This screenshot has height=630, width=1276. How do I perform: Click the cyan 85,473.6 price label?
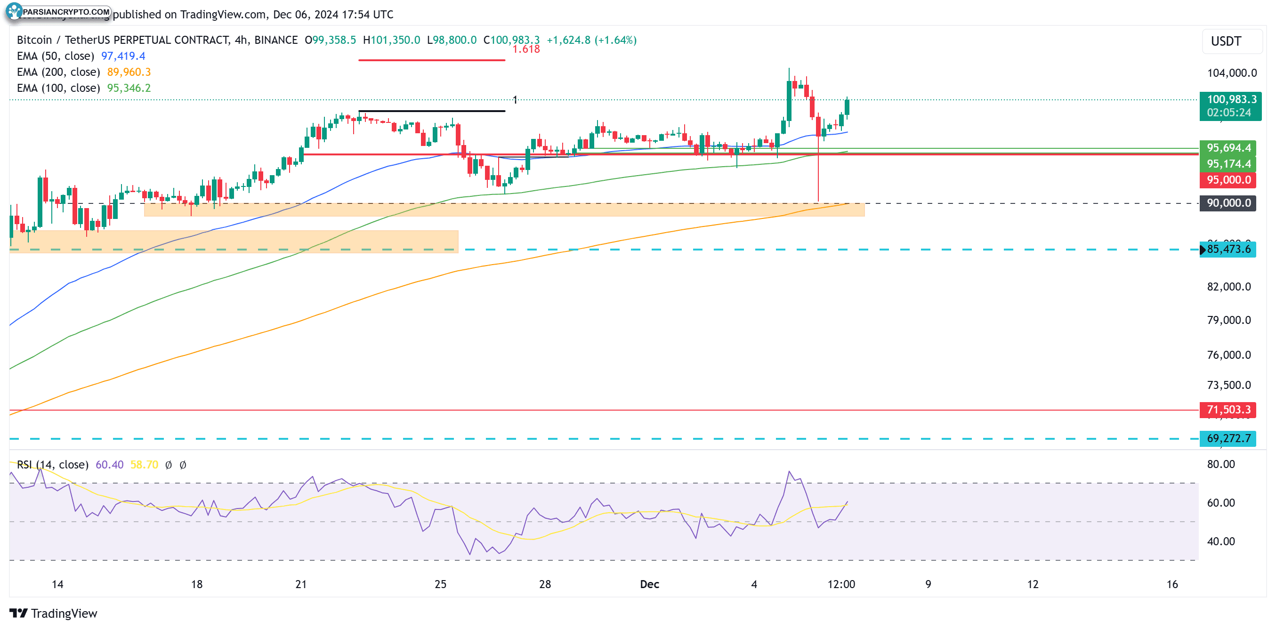(1228, 249)
